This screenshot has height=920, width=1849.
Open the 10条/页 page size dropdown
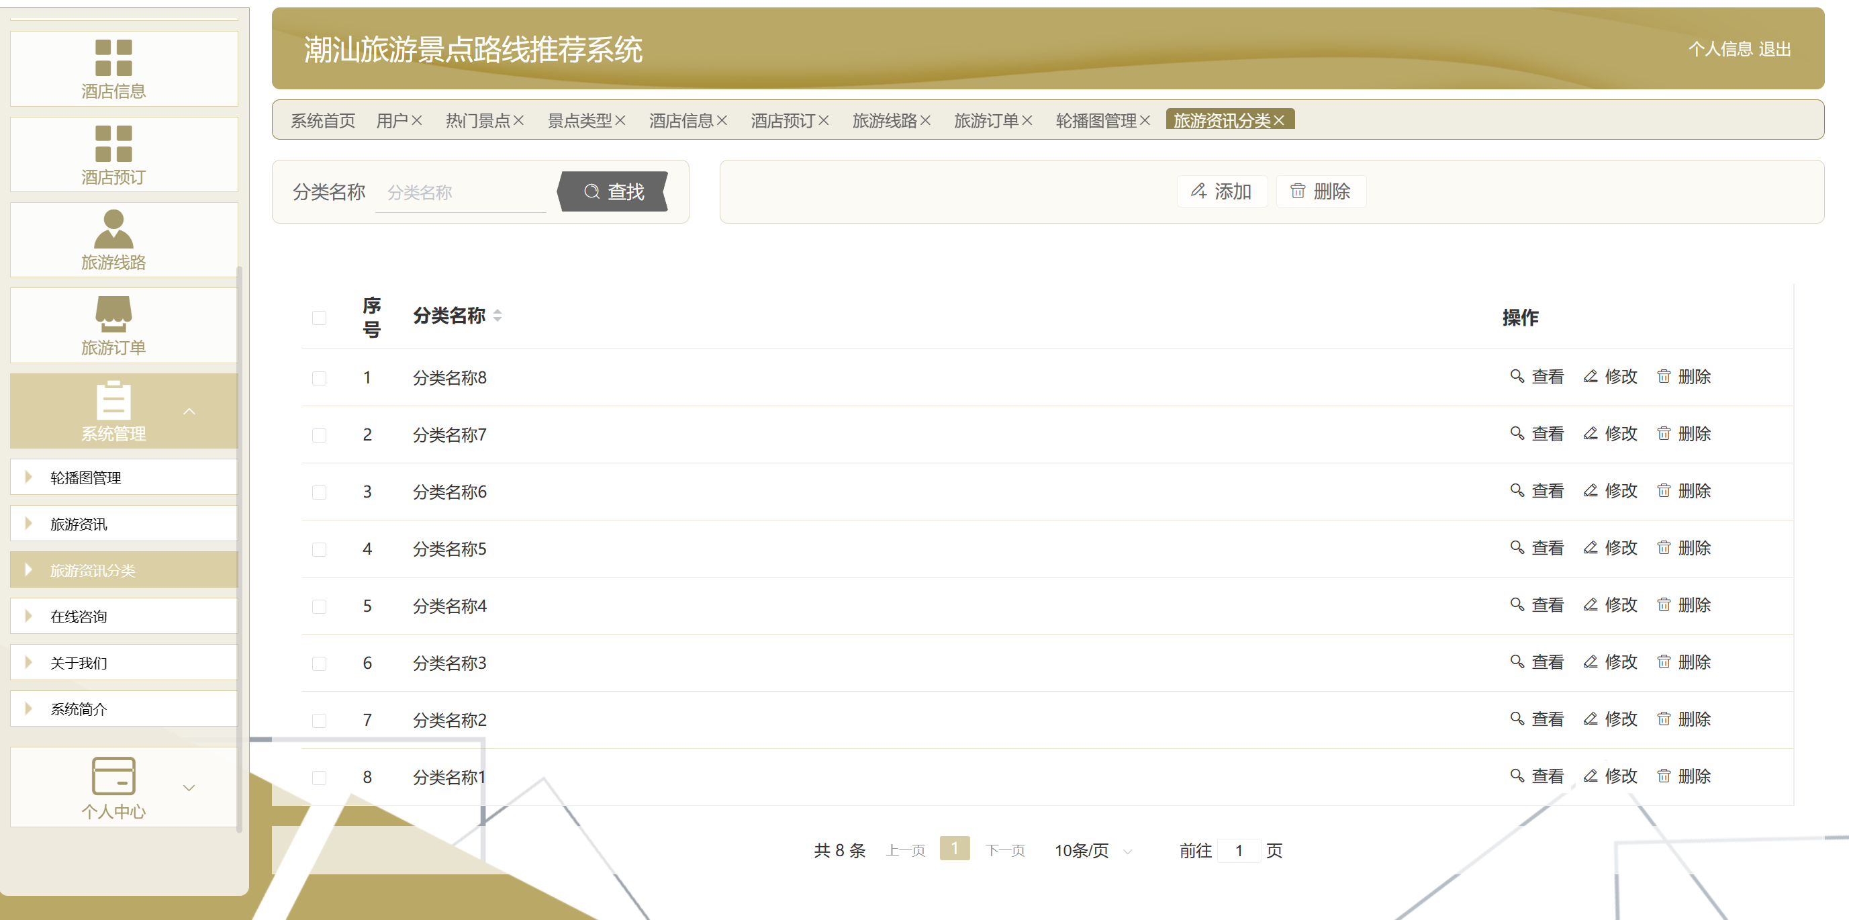[1092, 851]
